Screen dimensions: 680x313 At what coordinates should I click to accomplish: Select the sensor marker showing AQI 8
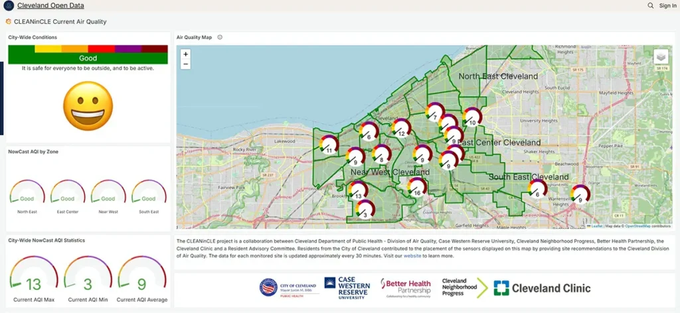coord(381,154)
